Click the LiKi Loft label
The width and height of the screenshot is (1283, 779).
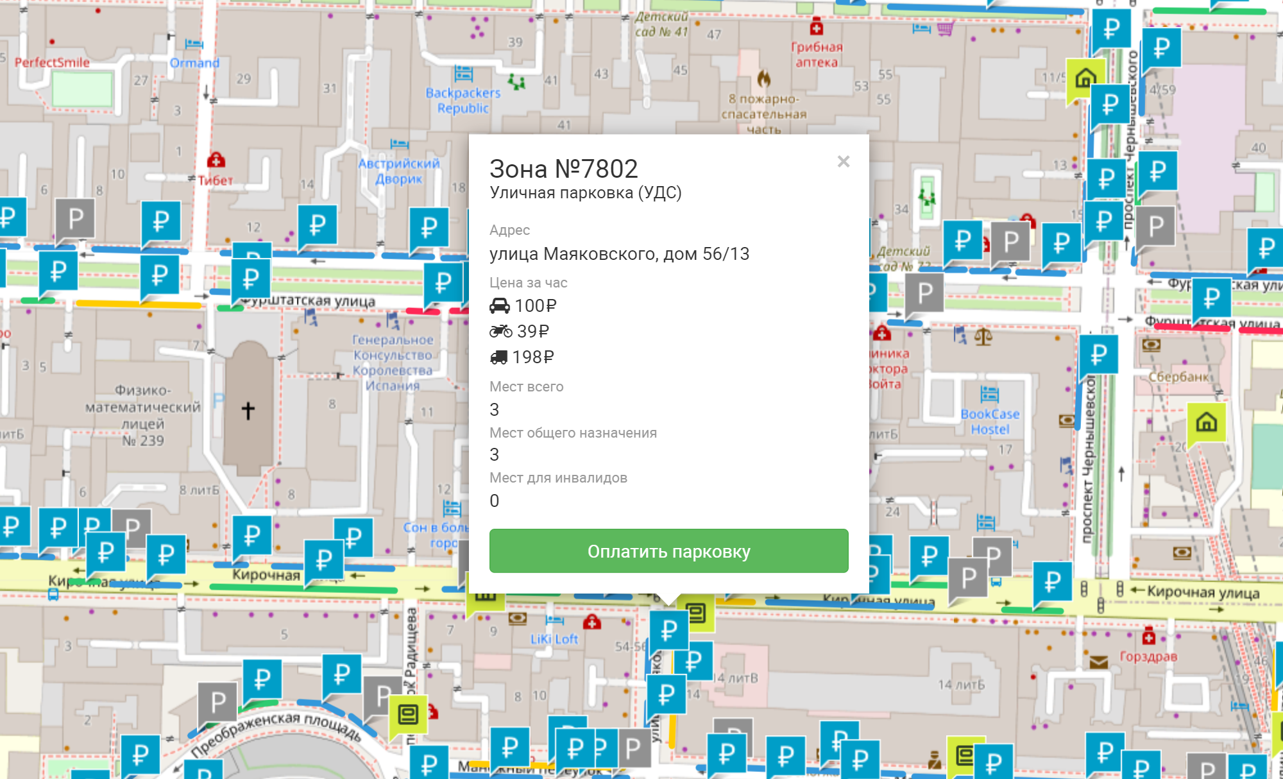554,639
